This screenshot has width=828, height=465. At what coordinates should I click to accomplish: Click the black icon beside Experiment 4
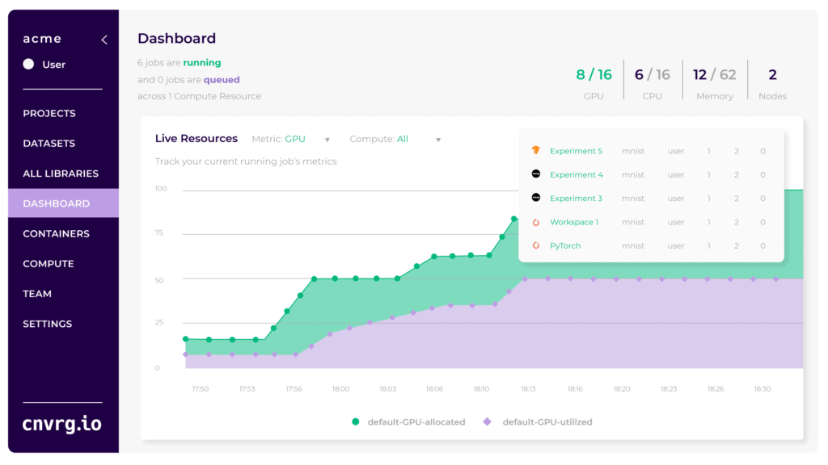(535, 174)
